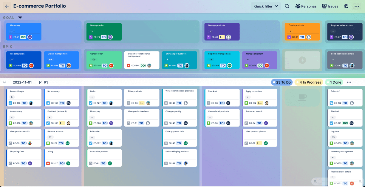
Task: Open the Personas panel
Action: point(306,6)
